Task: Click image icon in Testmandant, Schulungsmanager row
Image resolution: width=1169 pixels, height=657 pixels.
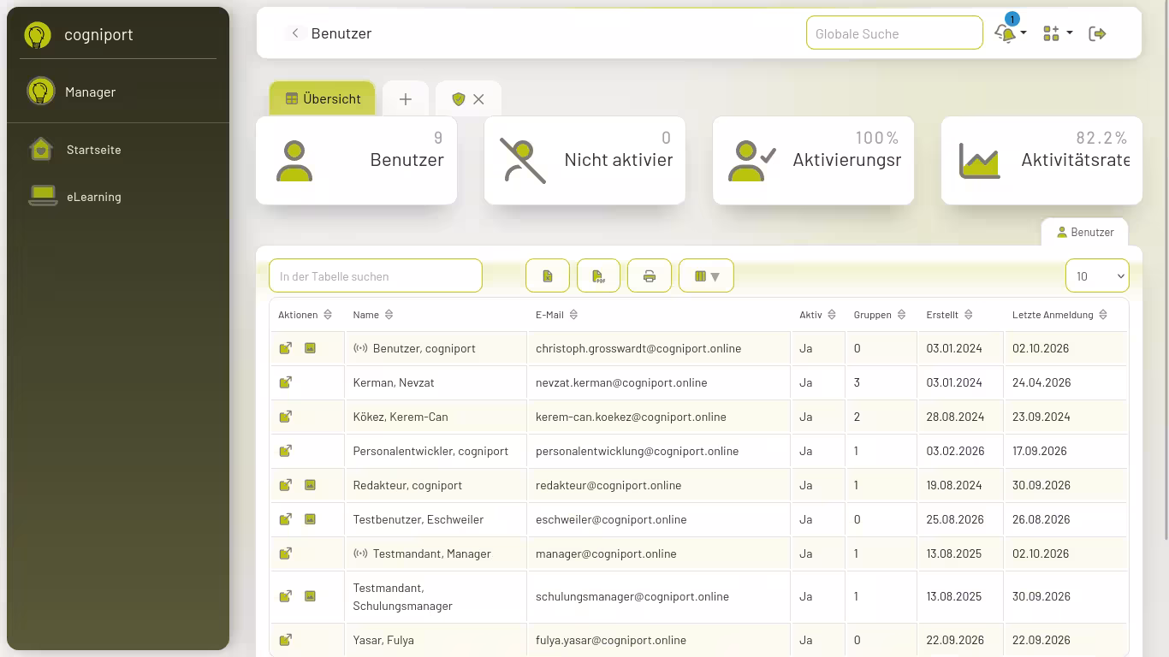Action: pos(310,596)
